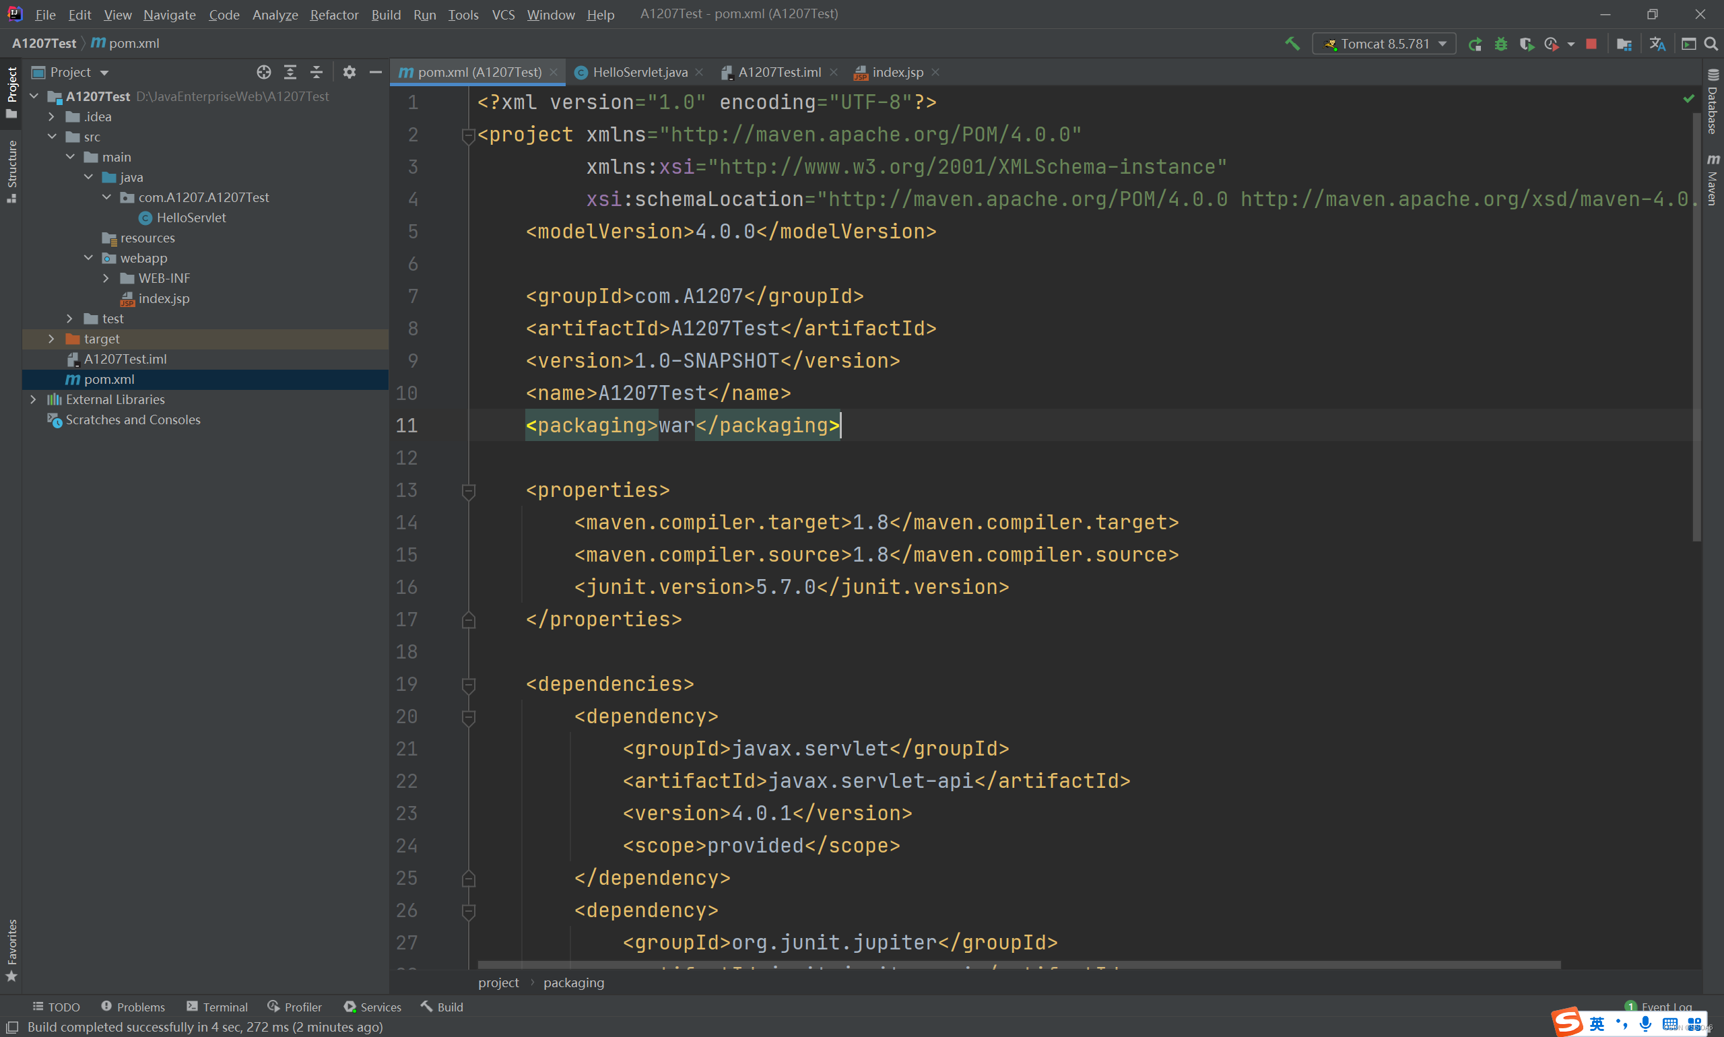Click the Translate icon in the toolbar
The image size is (1724, 1037).
click(1657, 44)
